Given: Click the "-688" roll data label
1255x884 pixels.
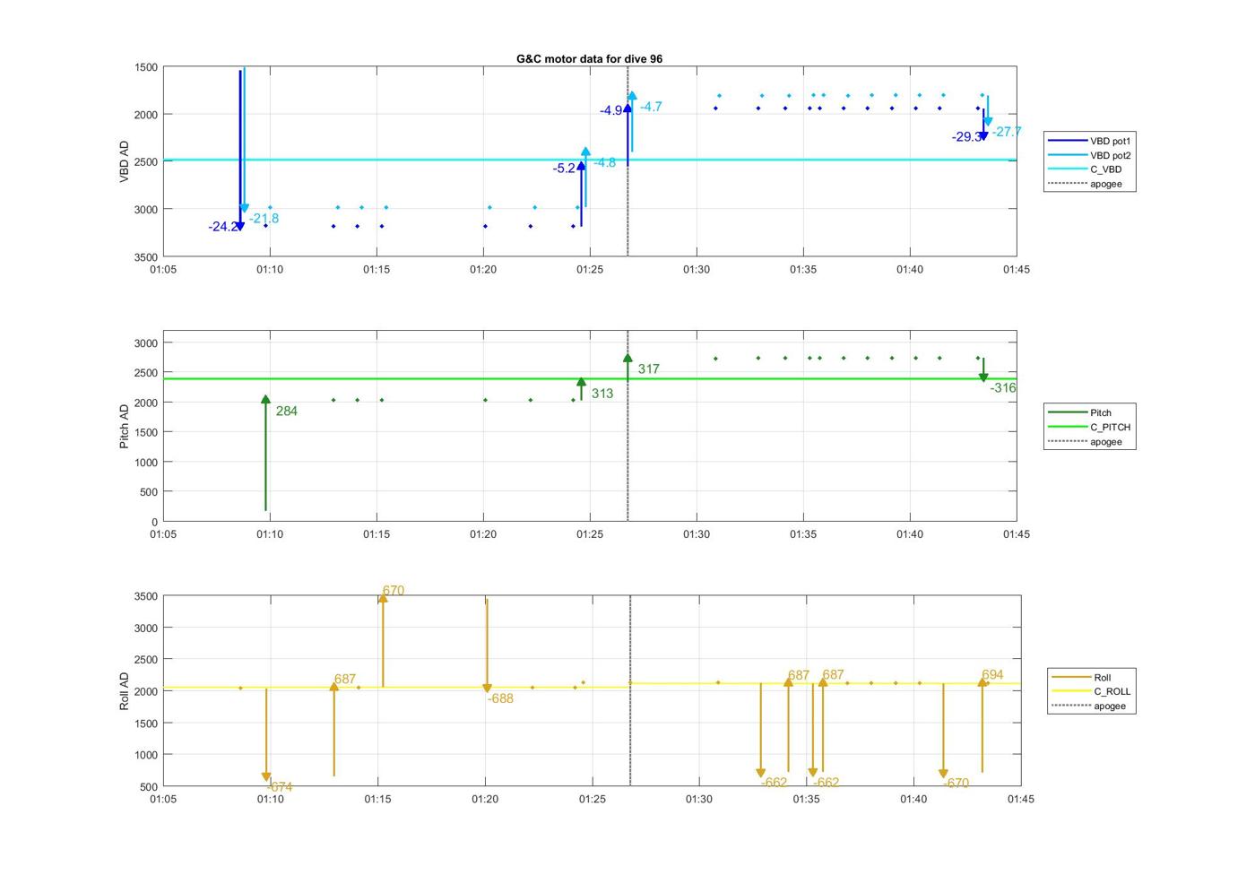Looking at the screenshot, I should (x=500, y=698).
